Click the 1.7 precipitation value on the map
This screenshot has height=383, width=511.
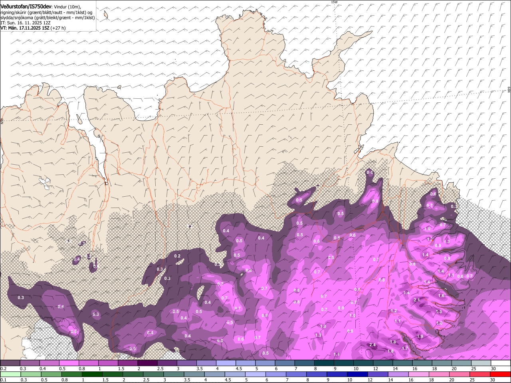[405, 349]
